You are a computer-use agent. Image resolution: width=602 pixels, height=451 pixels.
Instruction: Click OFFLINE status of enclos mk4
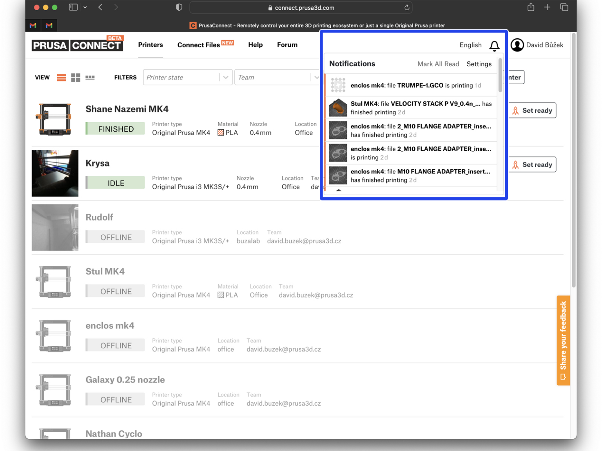pos(115,345)
